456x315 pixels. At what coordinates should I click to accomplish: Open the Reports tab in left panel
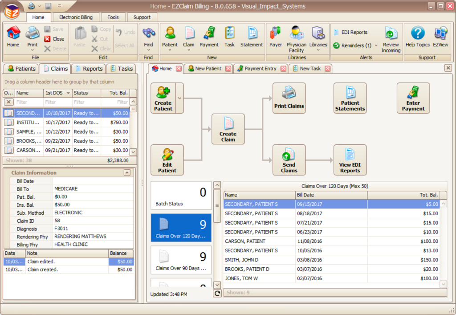point(88,69)
